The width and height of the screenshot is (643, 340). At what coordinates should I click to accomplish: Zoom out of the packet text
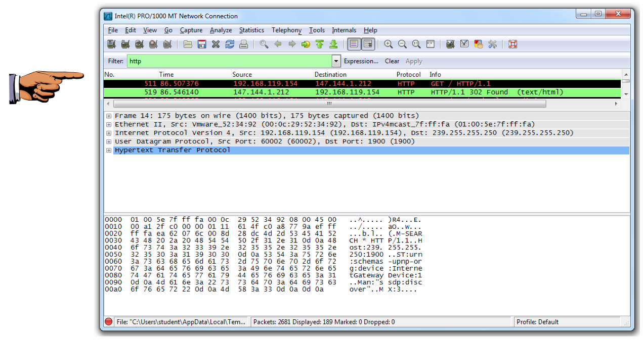pyautogui.click(x=403, y=44)
